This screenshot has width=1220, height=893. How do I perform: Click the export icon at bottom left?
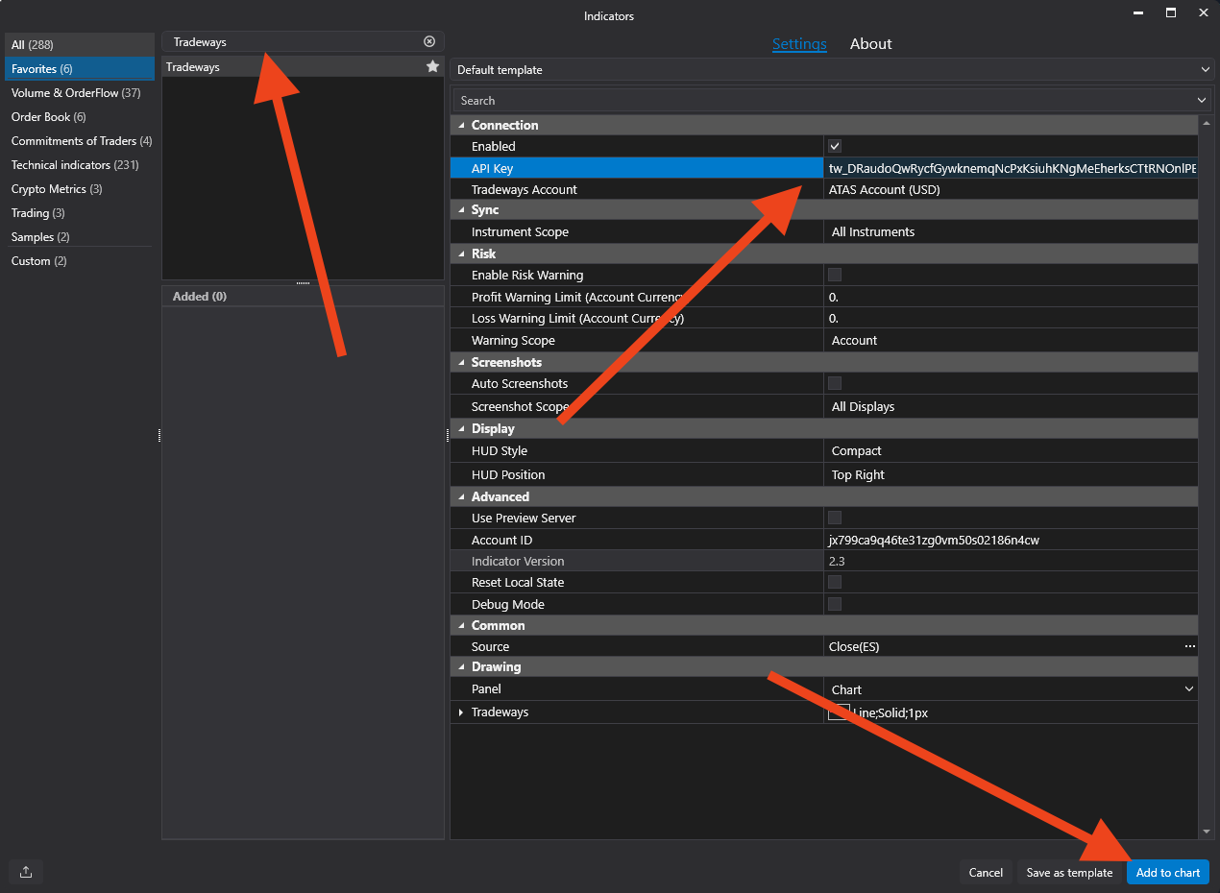pos(26,872)
